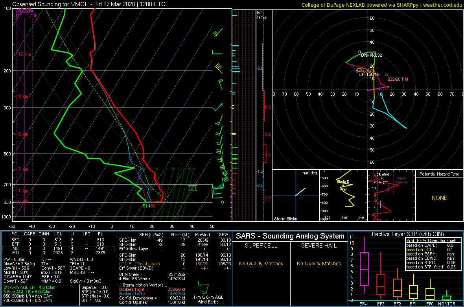The image size is (464, 307).
Task: Click the UP=150/18 hodograph label
Action: click(369, 74)
